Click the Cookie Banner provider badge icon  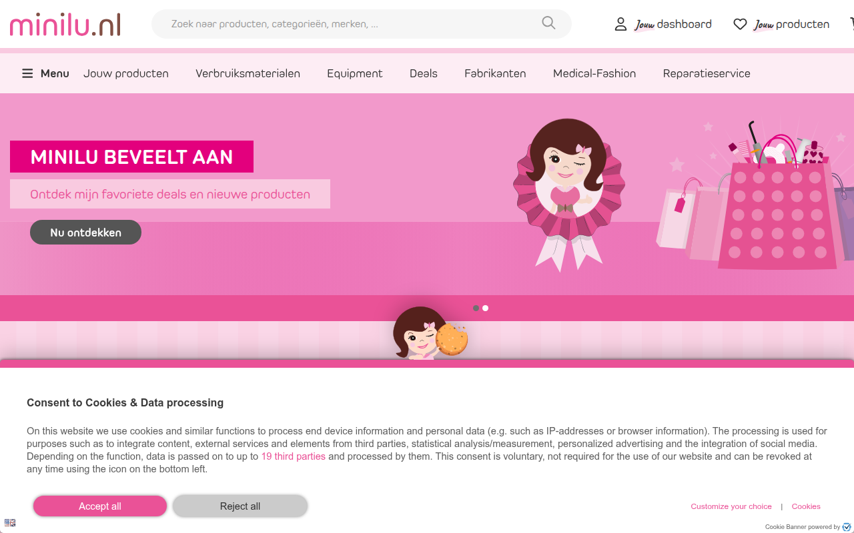847,527
